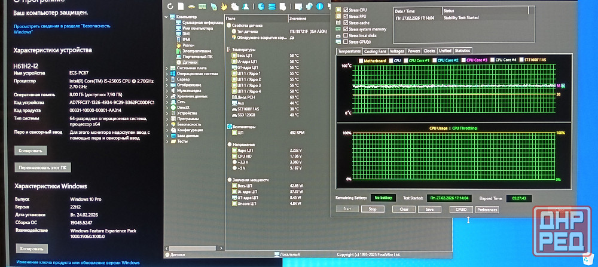
Task: Select the DirectX item in the tree
Action: click(x=183, y=107)
